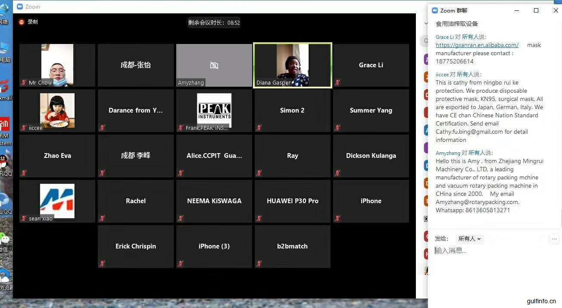Open the gxanran.en.alibaba.com link
562x308 pixels.
point(477,45)
